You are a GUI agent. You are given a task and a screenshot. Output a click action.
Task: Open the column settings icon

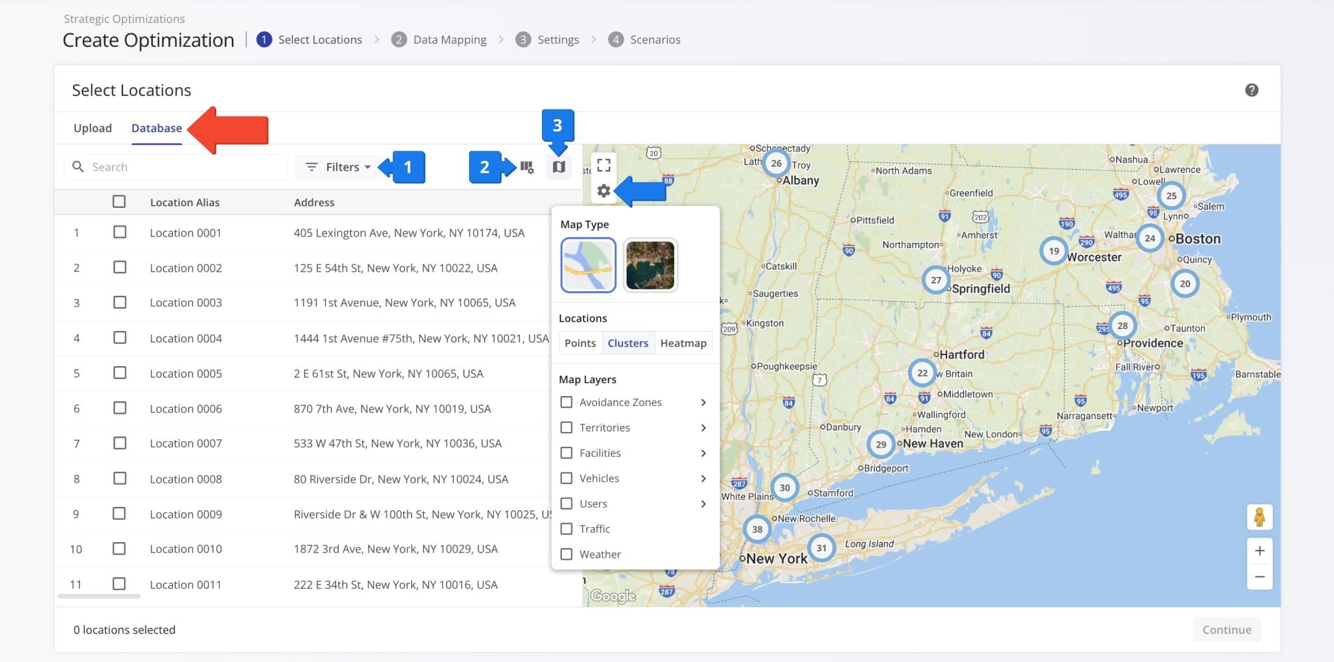527,167
